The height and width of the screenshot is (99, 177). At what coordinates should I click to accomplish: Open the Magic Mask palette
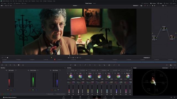tap(100, 65)
